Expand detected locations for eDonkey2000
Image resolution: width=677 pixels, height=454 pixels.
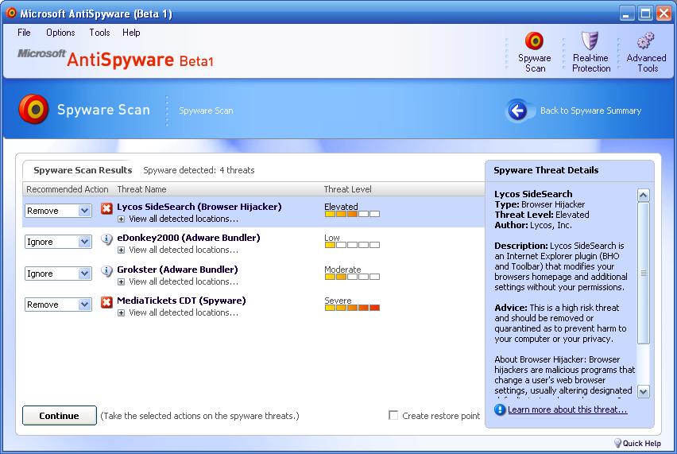(x=122, y=250)
